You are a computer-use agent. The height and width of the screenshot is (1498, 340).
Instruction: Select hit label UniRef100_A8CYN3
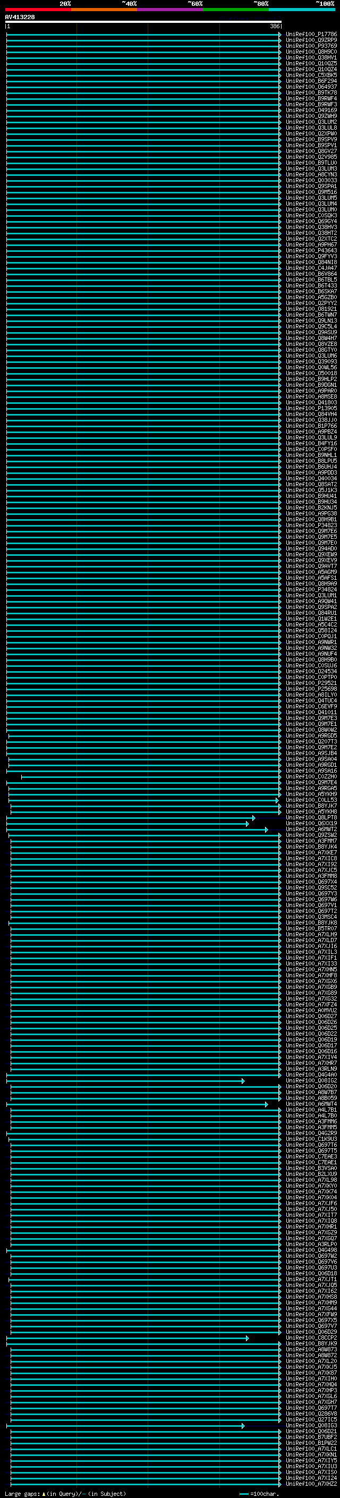point(311,174)
